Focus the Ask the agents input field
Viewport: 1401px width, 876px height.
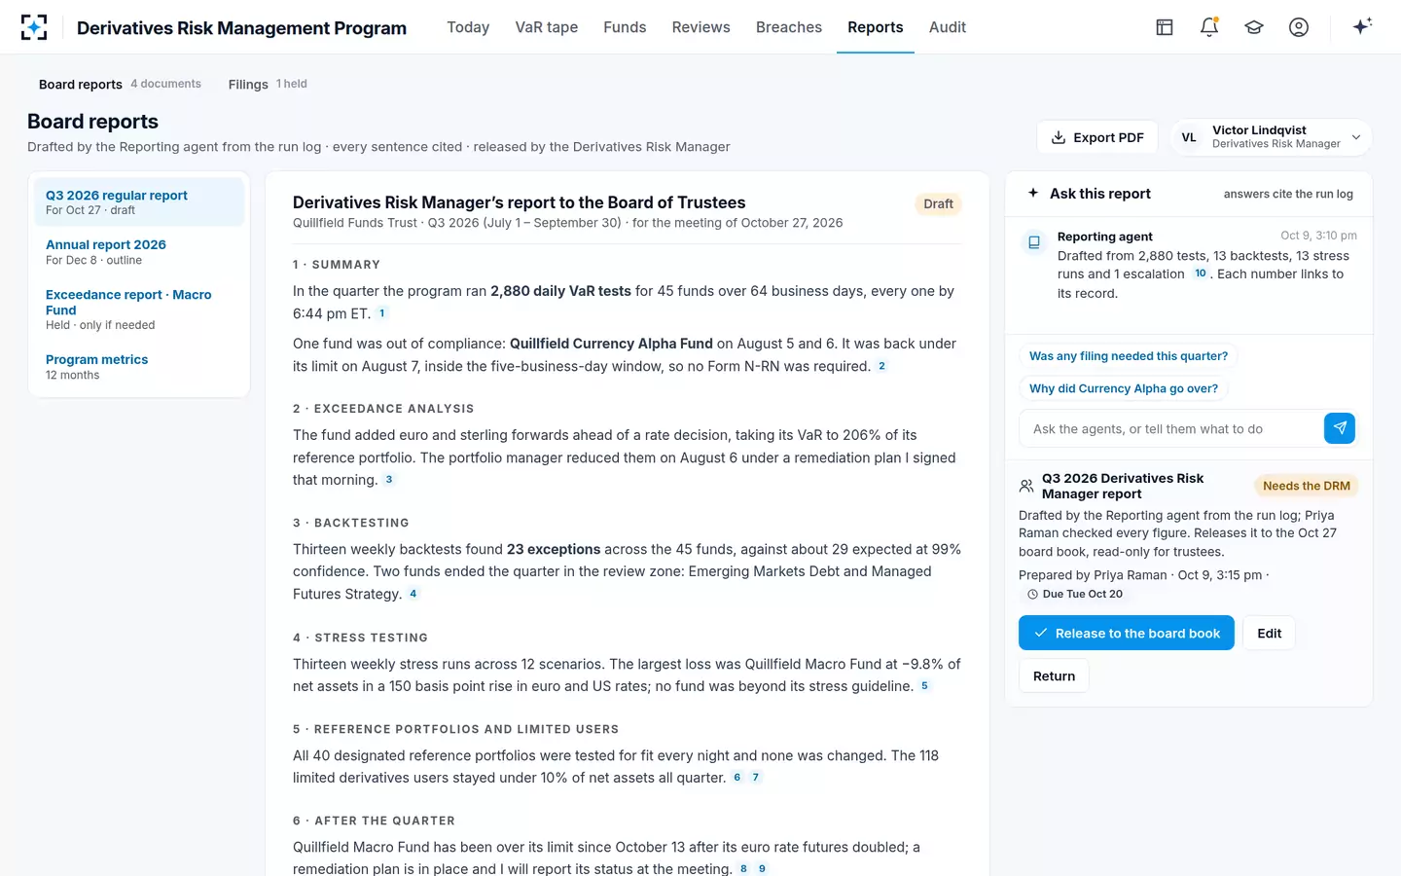1171,428
